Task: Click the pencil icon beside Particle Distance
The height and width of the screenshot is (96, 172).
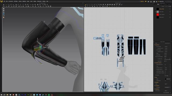Action: [x=170, y=65]
